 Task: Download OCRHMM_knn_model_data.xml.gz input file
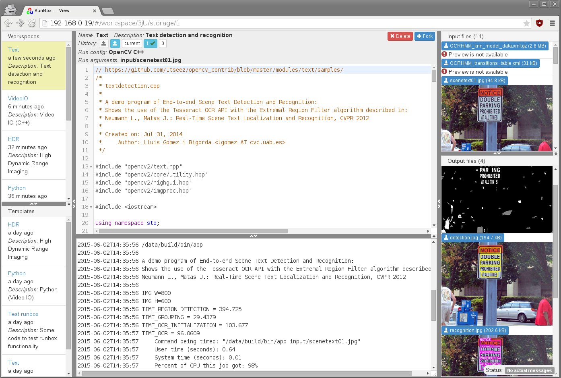[495, 46]
